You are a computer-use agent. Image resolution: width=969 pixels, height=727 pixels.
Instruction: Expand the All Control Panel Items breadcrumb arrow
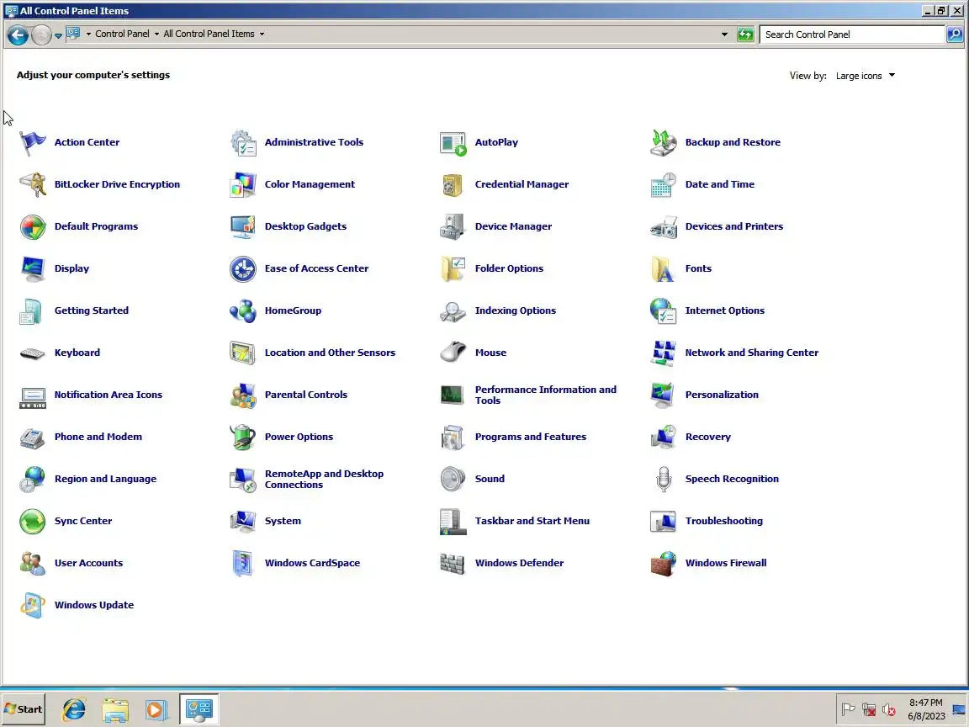pyautogui.click(x=262, y=34)
